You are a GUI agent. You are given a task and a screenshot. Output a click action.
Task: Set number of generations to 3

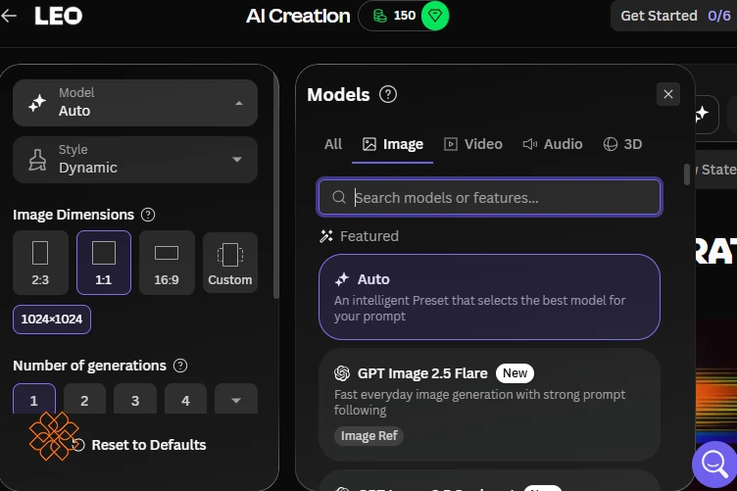pos(135,399)
